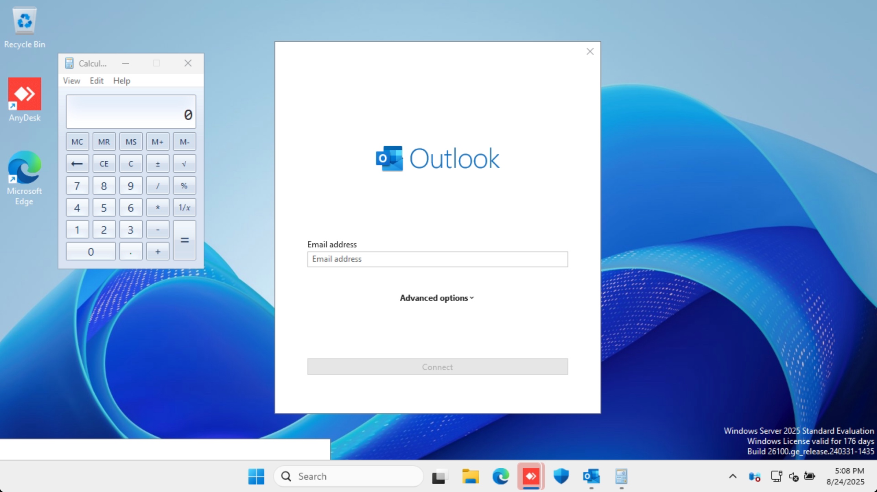
Task: Click the reciprocal 1/x button
Action: tap(184, 207)
